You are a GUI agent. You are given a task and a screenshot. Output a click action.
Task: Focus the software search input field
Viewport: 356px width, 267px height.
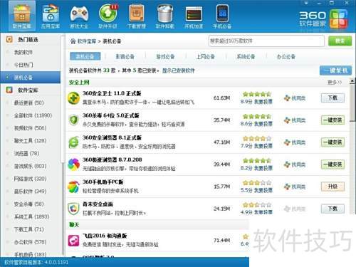(266, 41)
